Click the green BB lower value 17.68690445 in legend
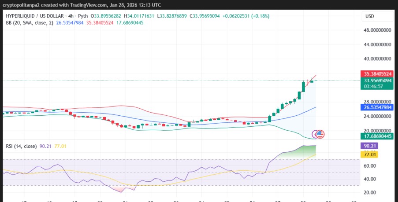Viewport: 398px width, 202px height. pos(130,23)
